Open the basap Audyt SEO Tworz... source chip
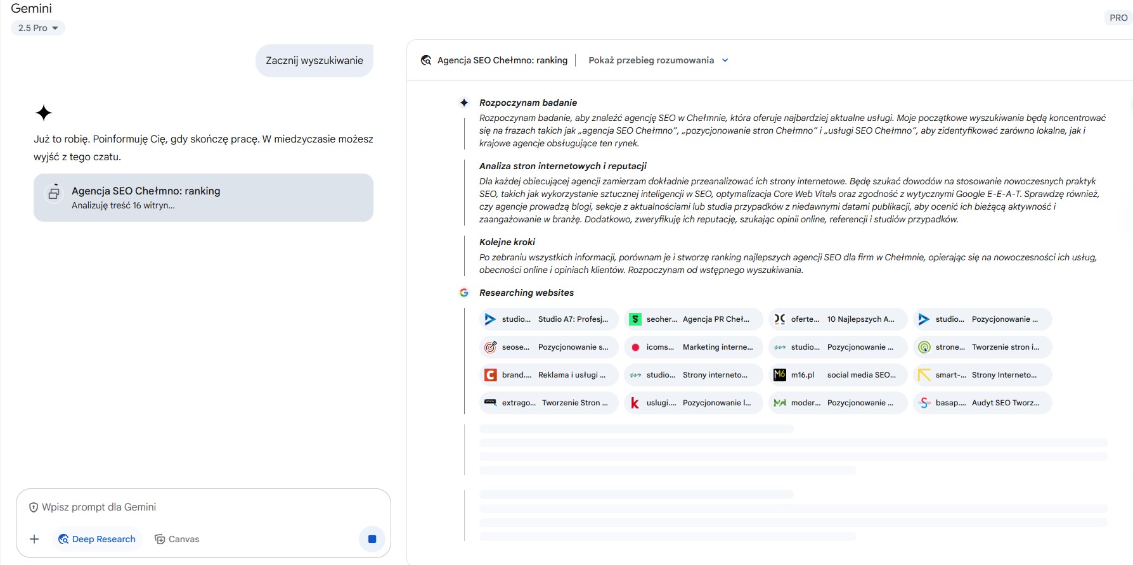The image size is (1133, 565). click(982, 403)
